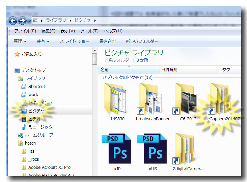The image size is (247, 182).
Task: Select the xUS Photoshop file icon
Action: [152, 149]
